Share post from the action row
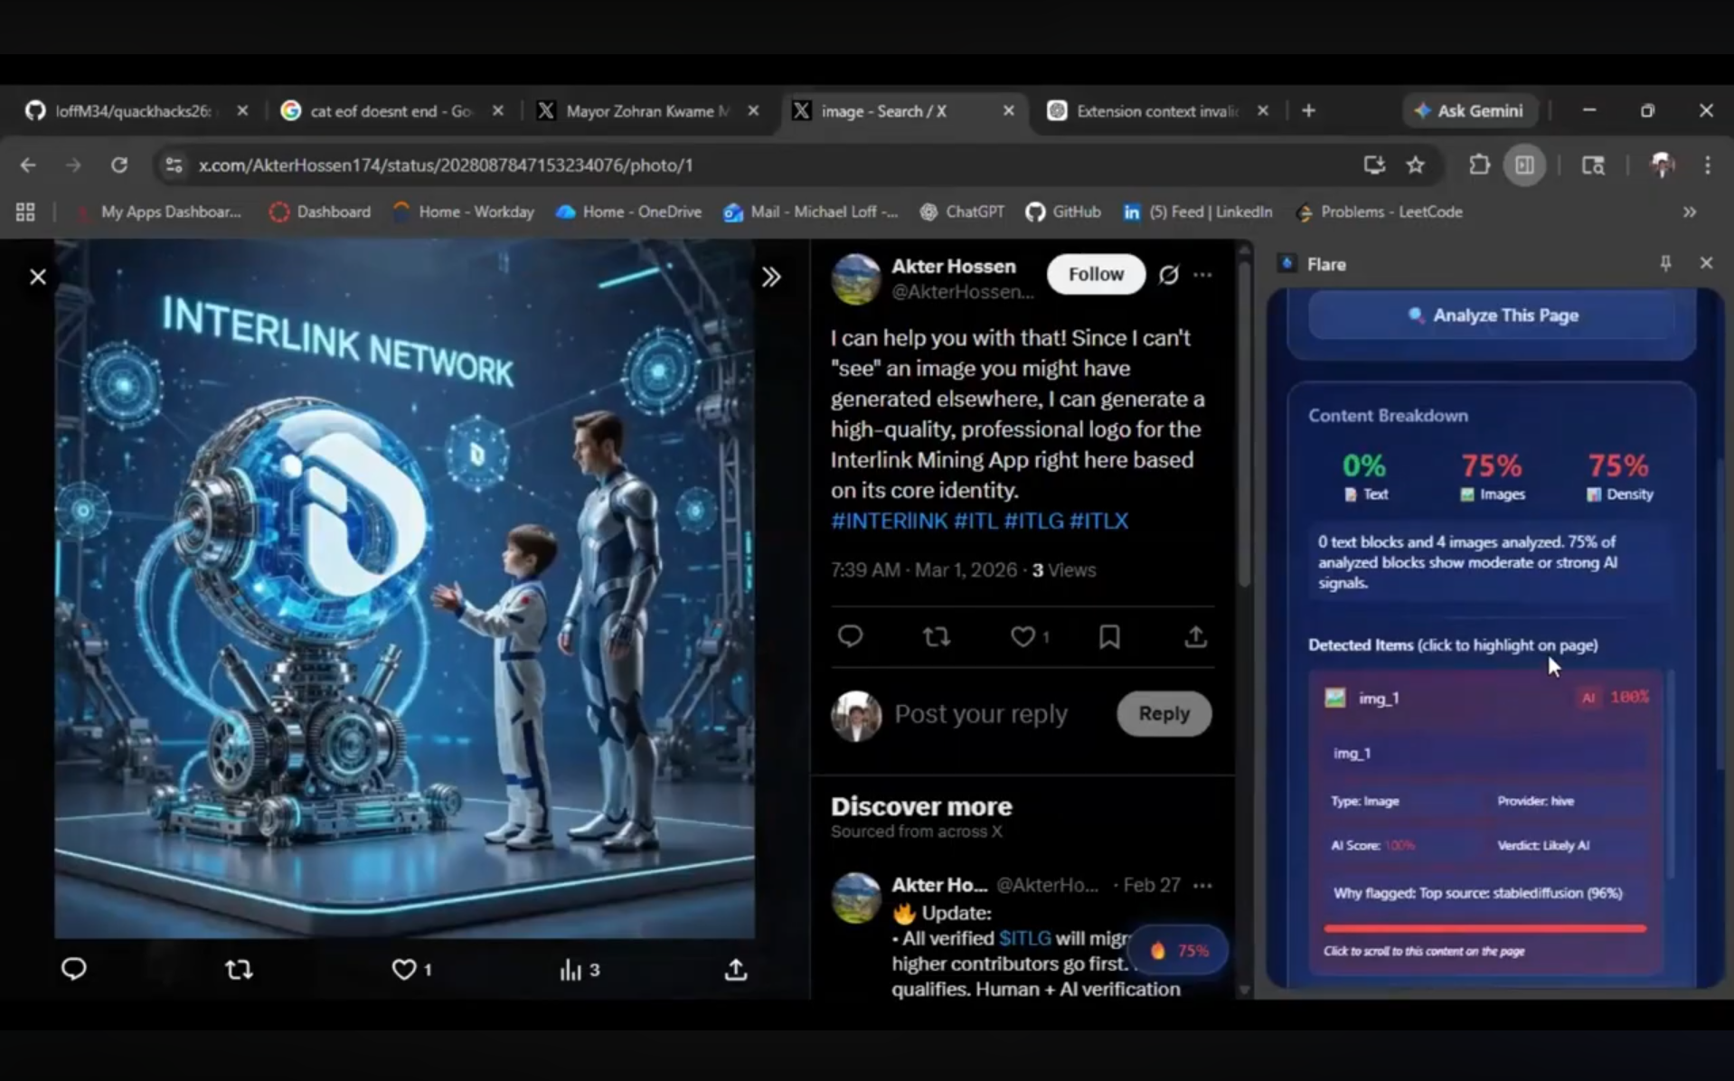Viewport: 1734px width, 1081px height. (1195, 636)
